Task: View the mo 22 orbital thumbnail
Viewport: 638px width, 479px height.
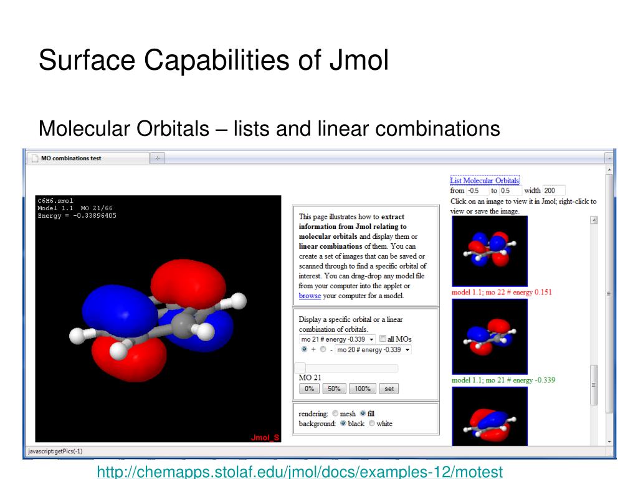Action: pyautogui.click(x=490, y=251)
